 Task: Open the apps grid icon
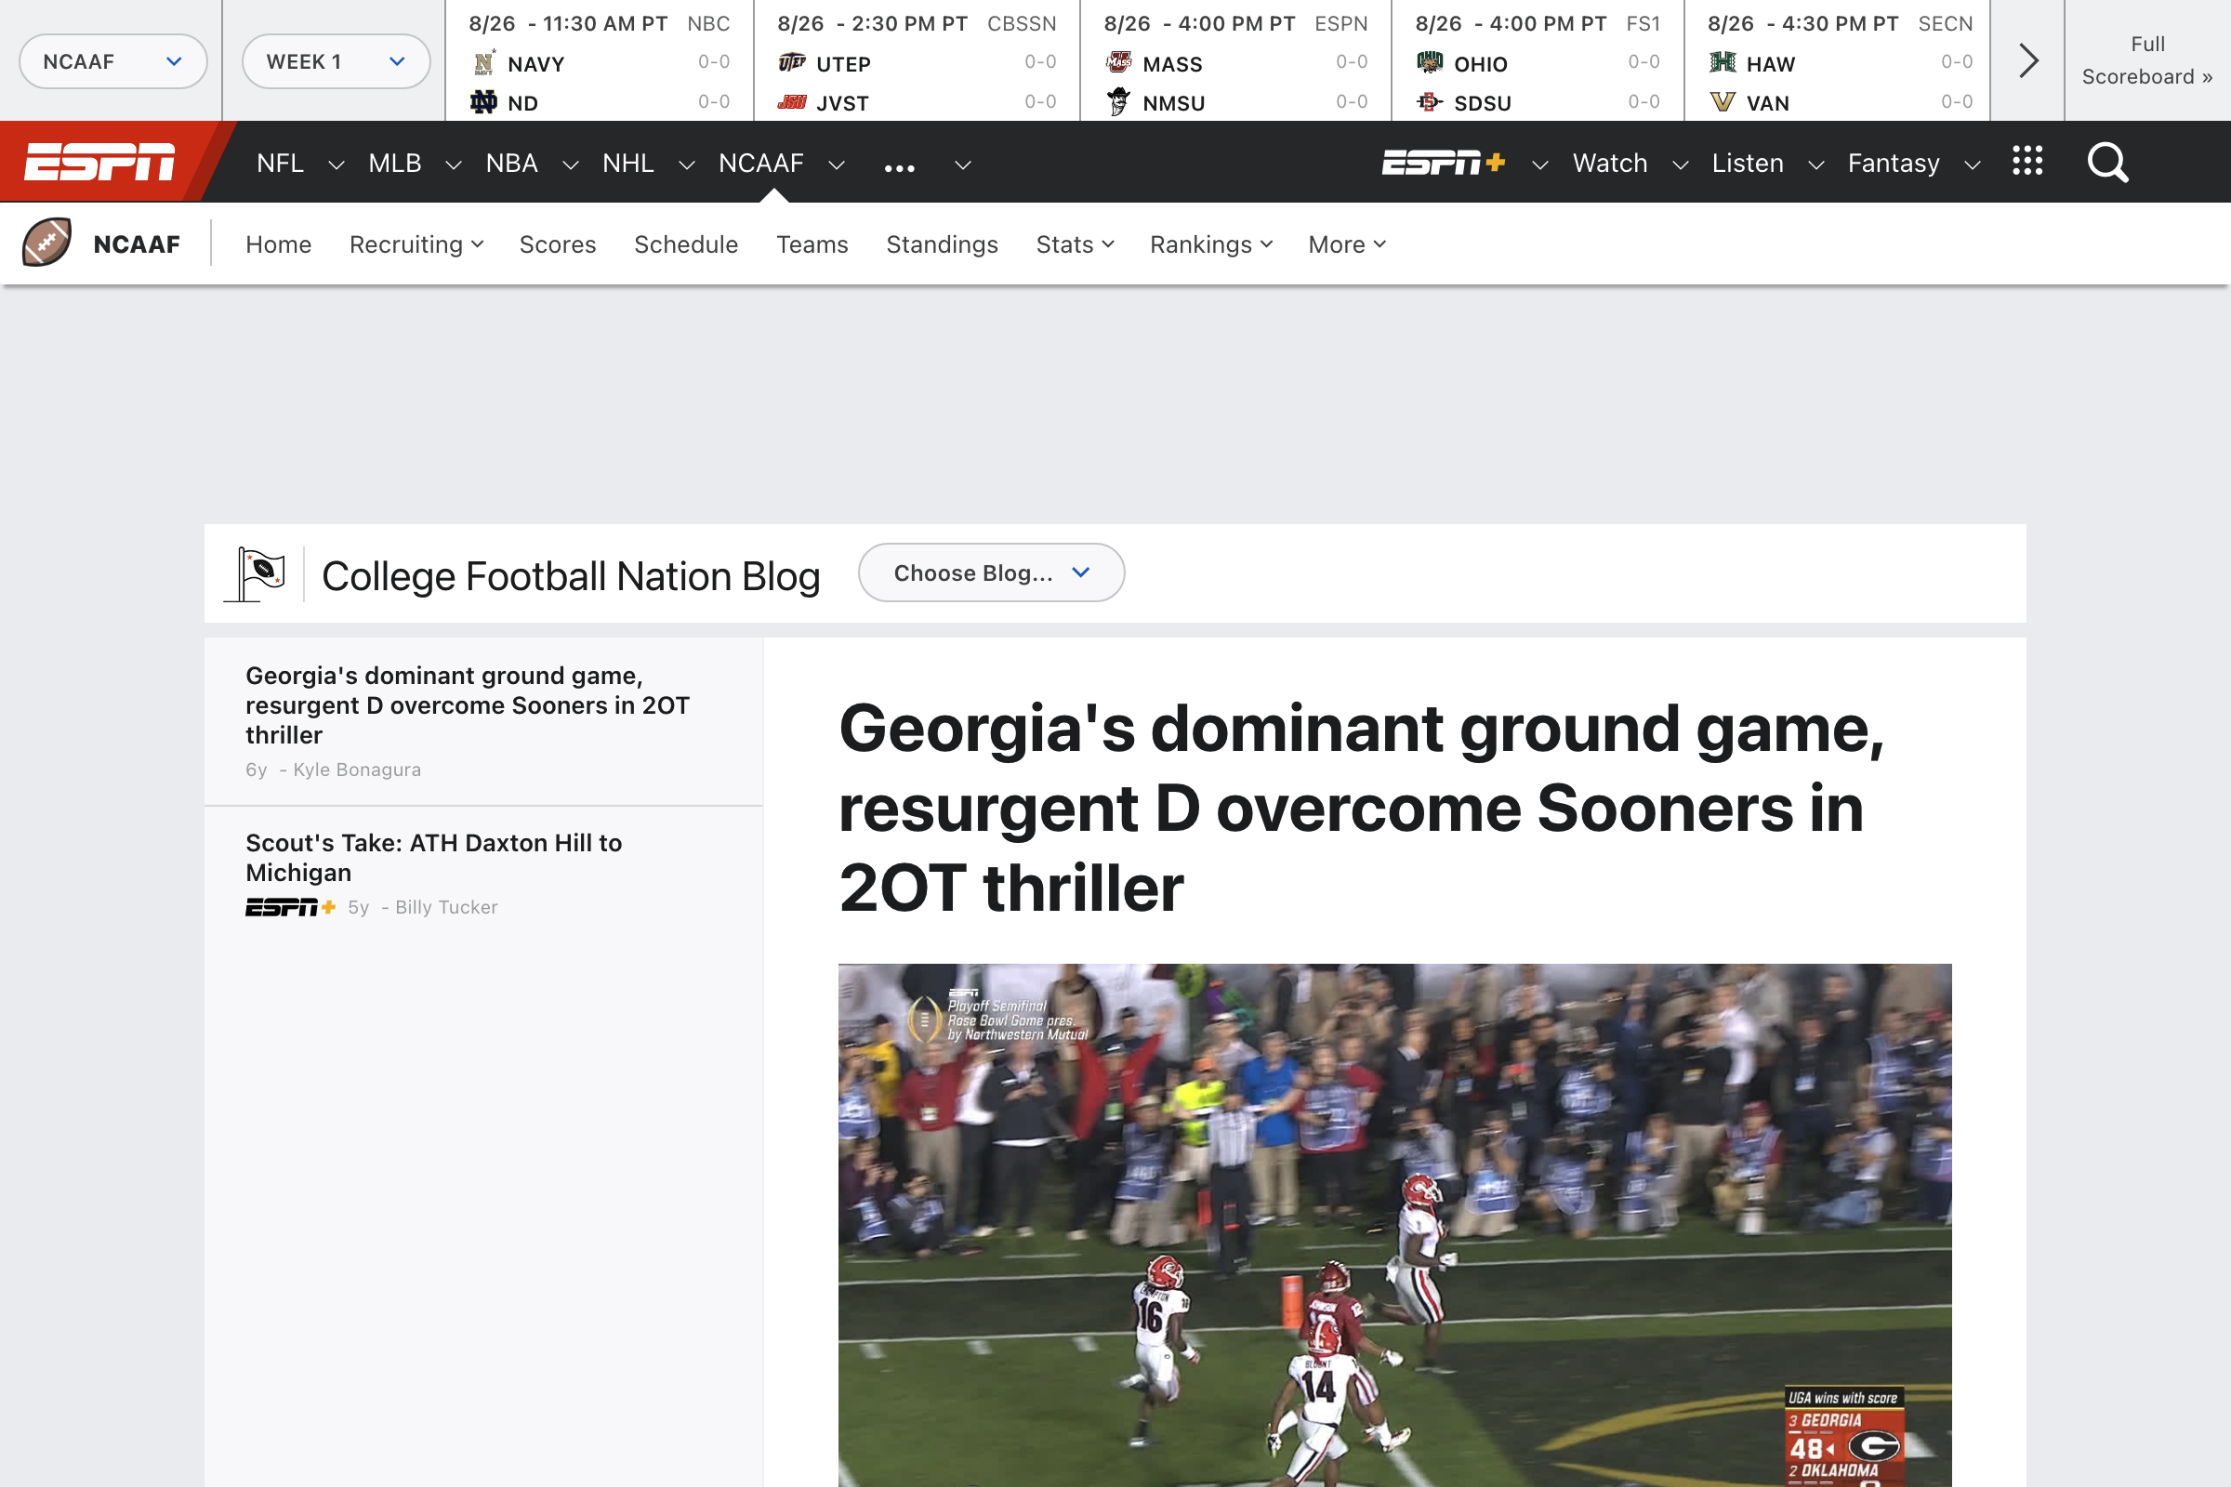point(2027,161)
